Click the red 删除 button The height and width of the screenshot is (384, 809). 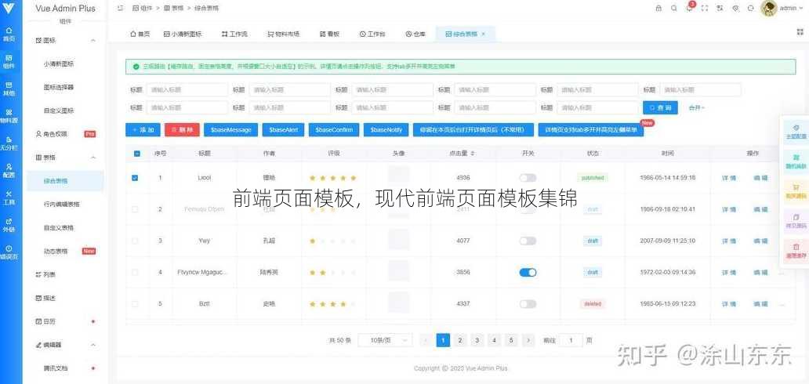tap(182, 130)
